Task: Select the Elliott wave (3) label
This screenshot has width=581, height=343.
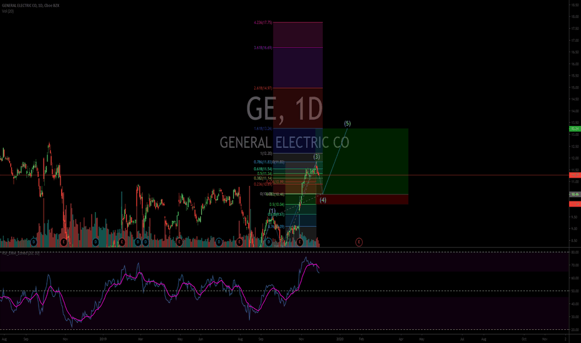Action: coord(317,157)
